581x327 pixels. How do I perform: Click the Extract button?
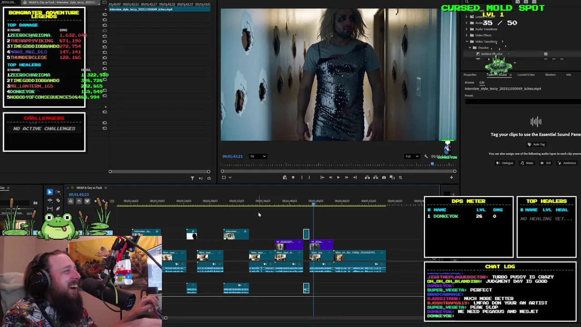375,178
